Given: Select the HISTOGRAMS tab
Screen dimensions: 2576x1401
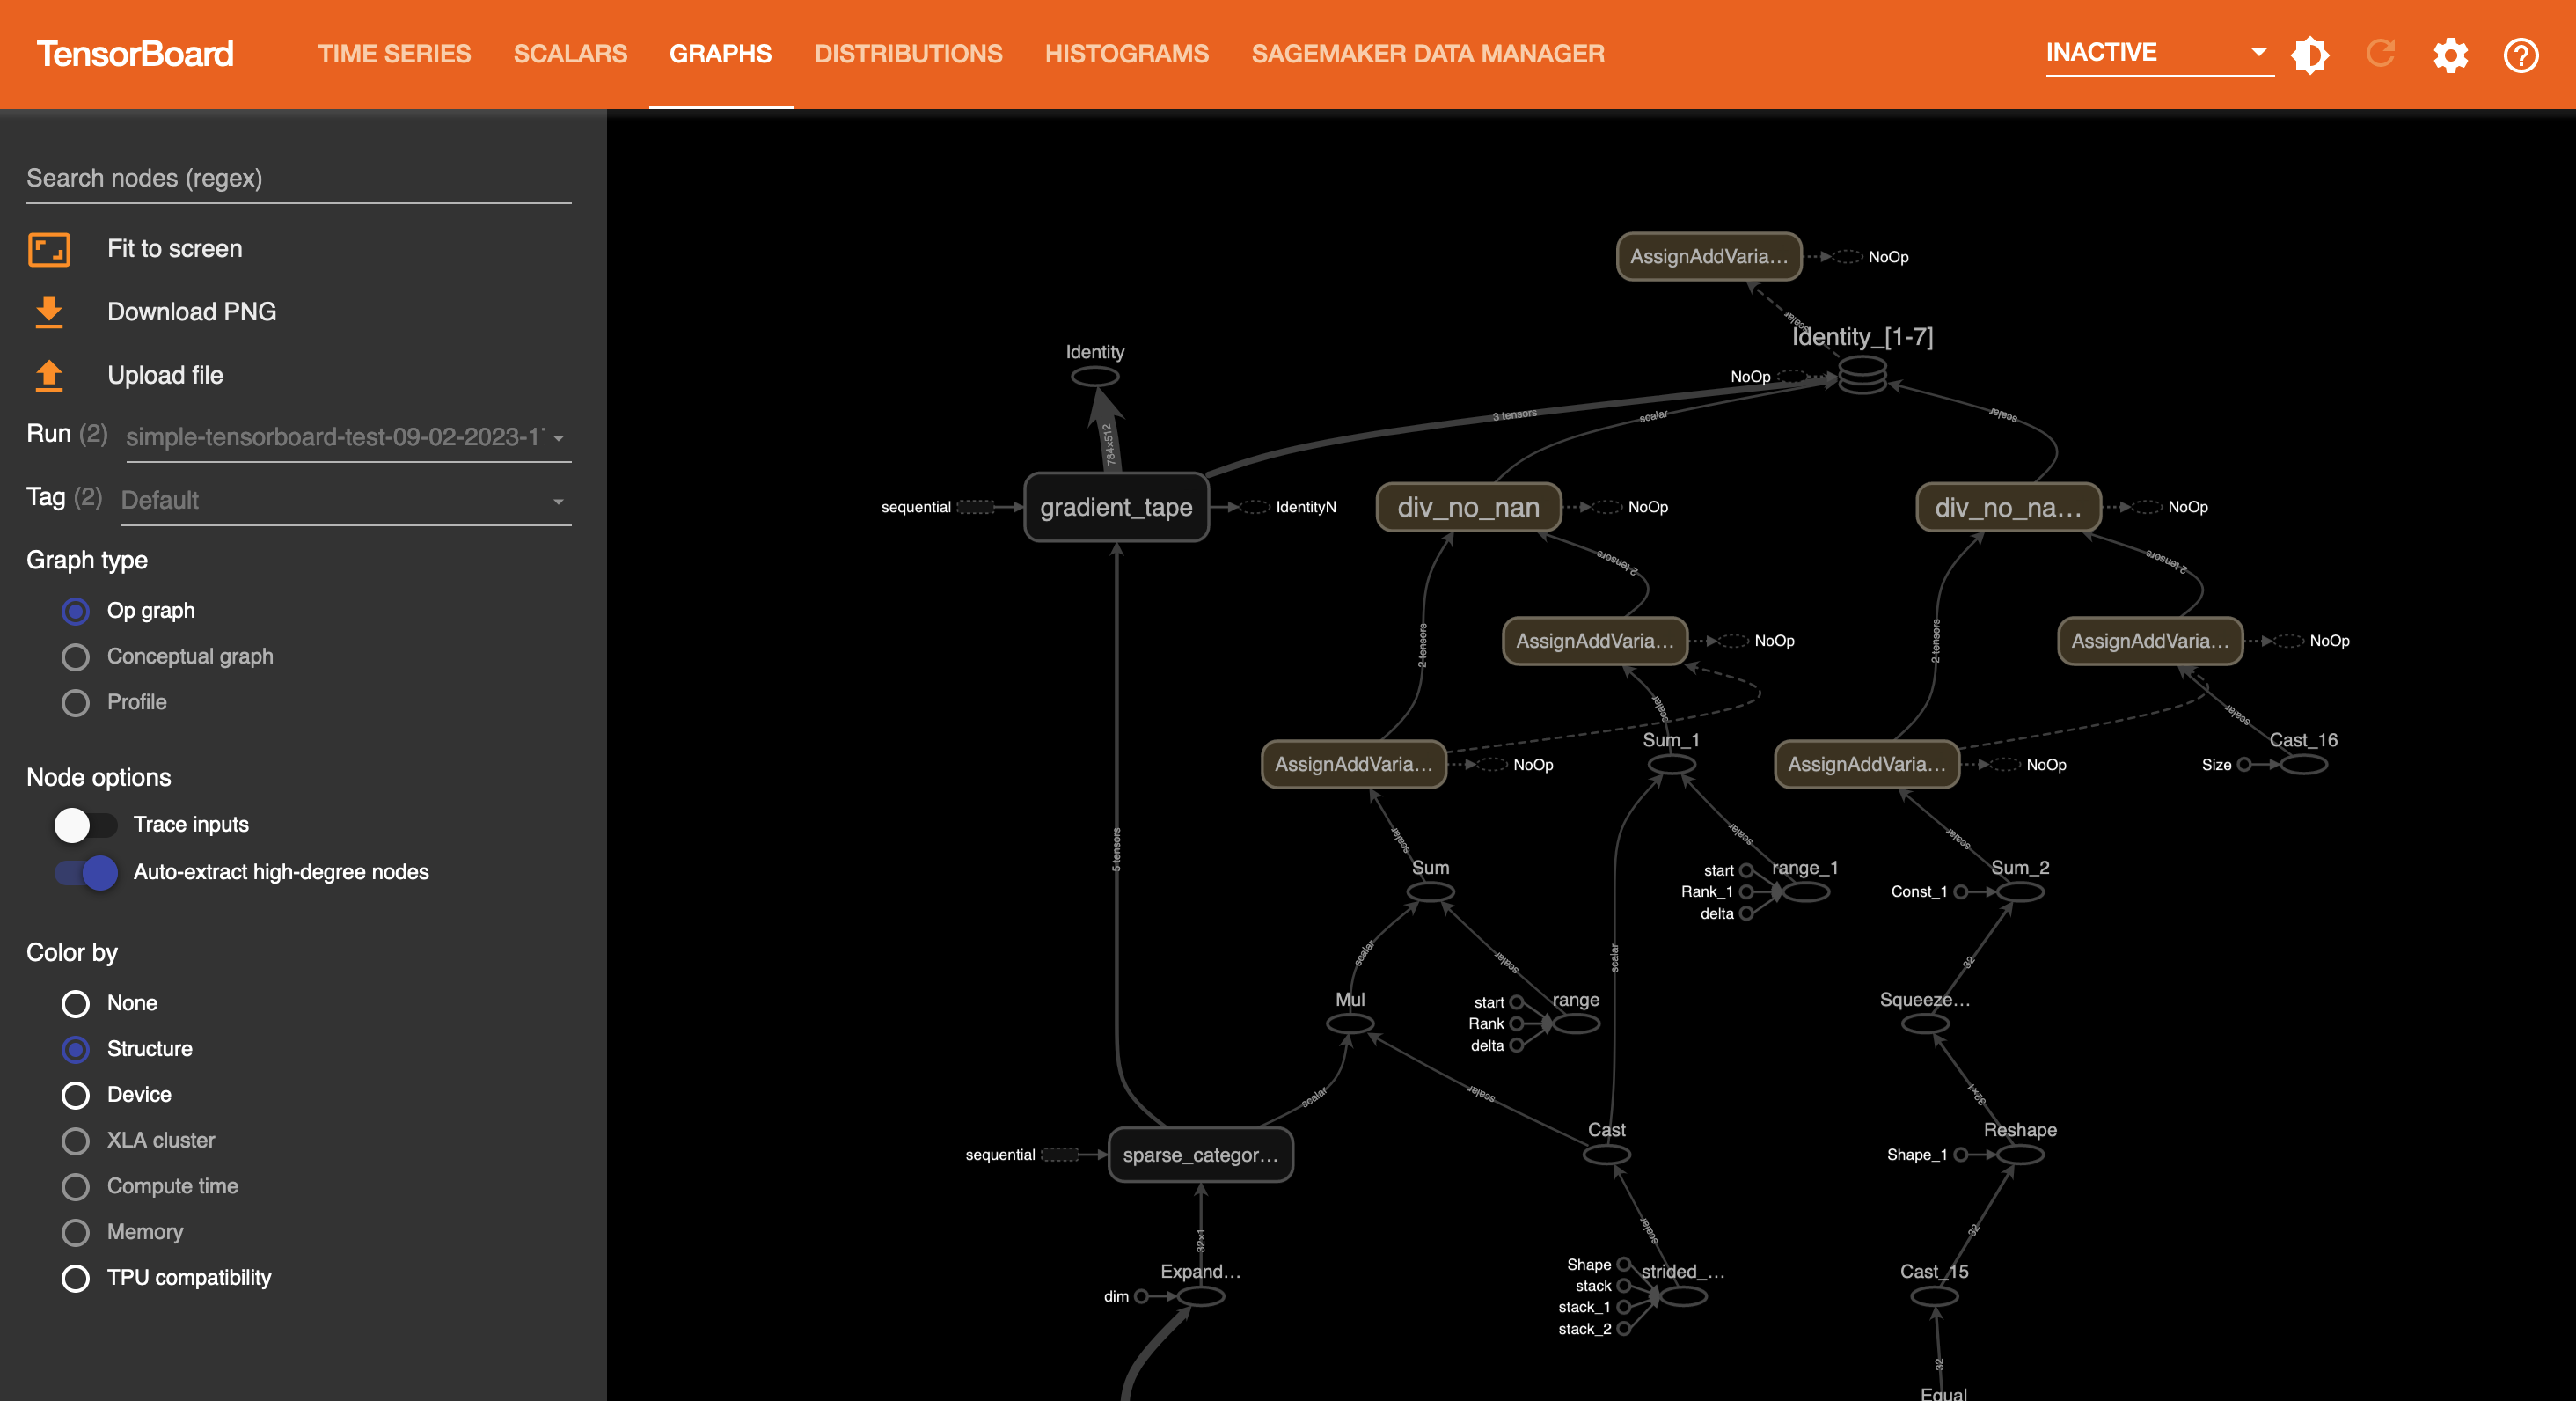Looking at the screenshot, I should pos(1126,52).
